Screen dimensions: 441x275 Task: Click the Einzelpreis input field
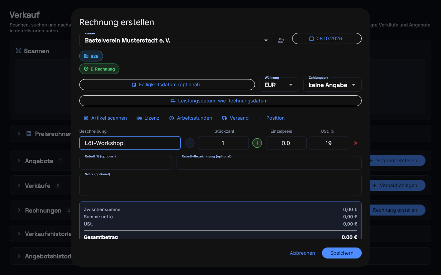(286, 143)
